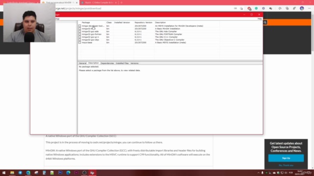Image resolution: width=314 pixels, height=176 pixels.
Task: Select 'A Basic MSYS Installation (meta)' text
Action: coord(170,43)
